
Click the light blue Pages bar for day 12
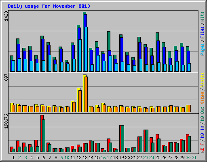80,55
